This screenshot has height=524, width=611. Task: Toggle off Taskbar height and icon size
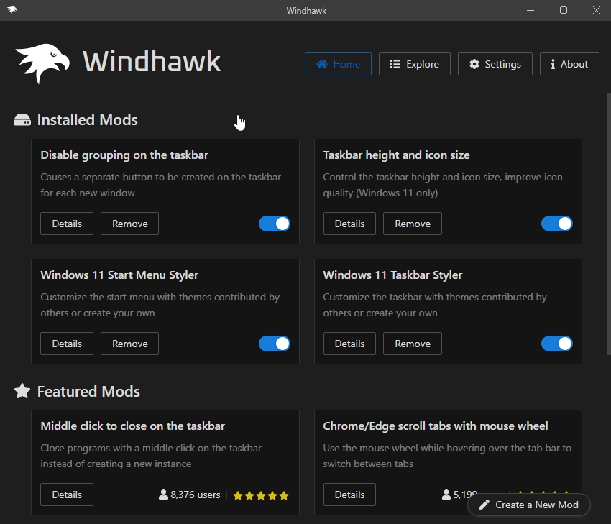pyautogui.click(x=556, y=224)
